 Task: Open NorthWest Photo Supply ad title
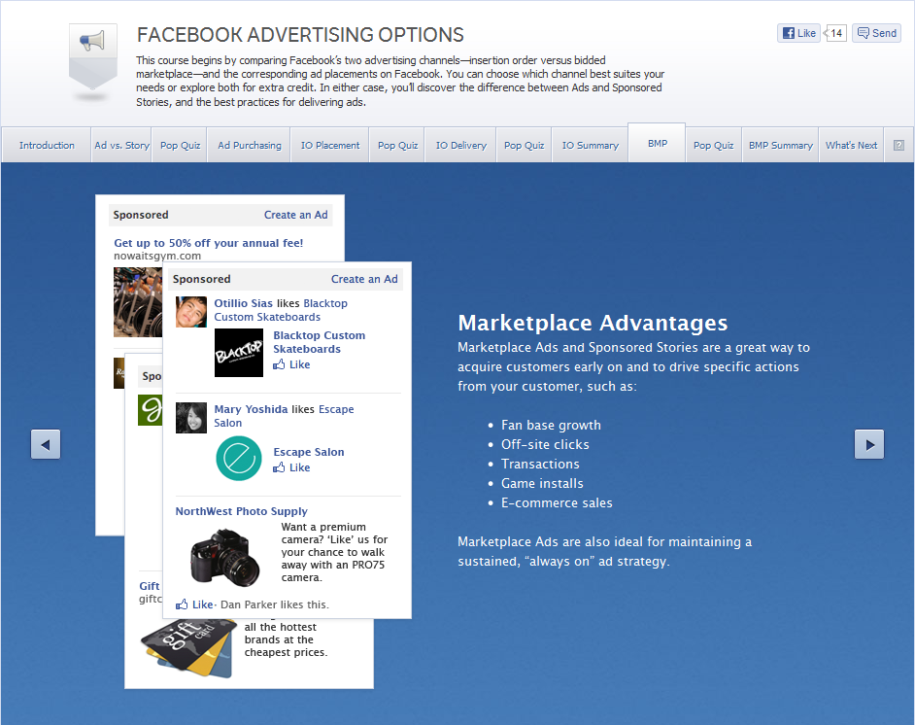click(242, 511)
